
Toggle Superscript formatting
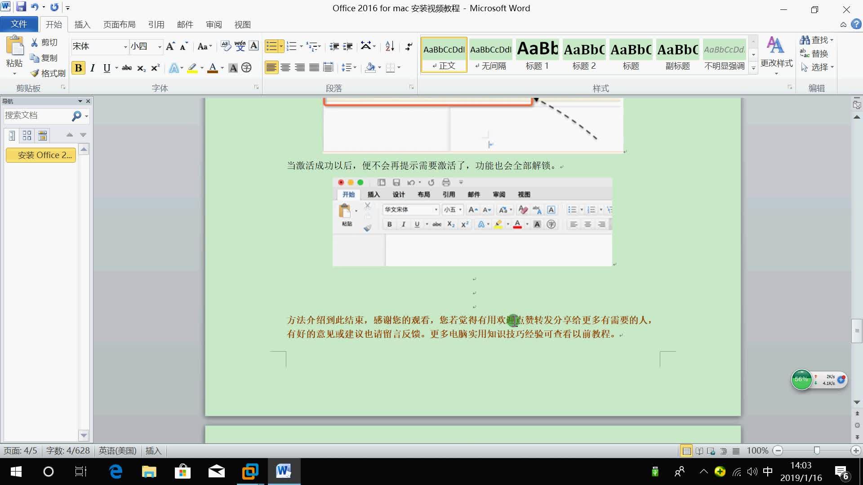click(155, 68)
